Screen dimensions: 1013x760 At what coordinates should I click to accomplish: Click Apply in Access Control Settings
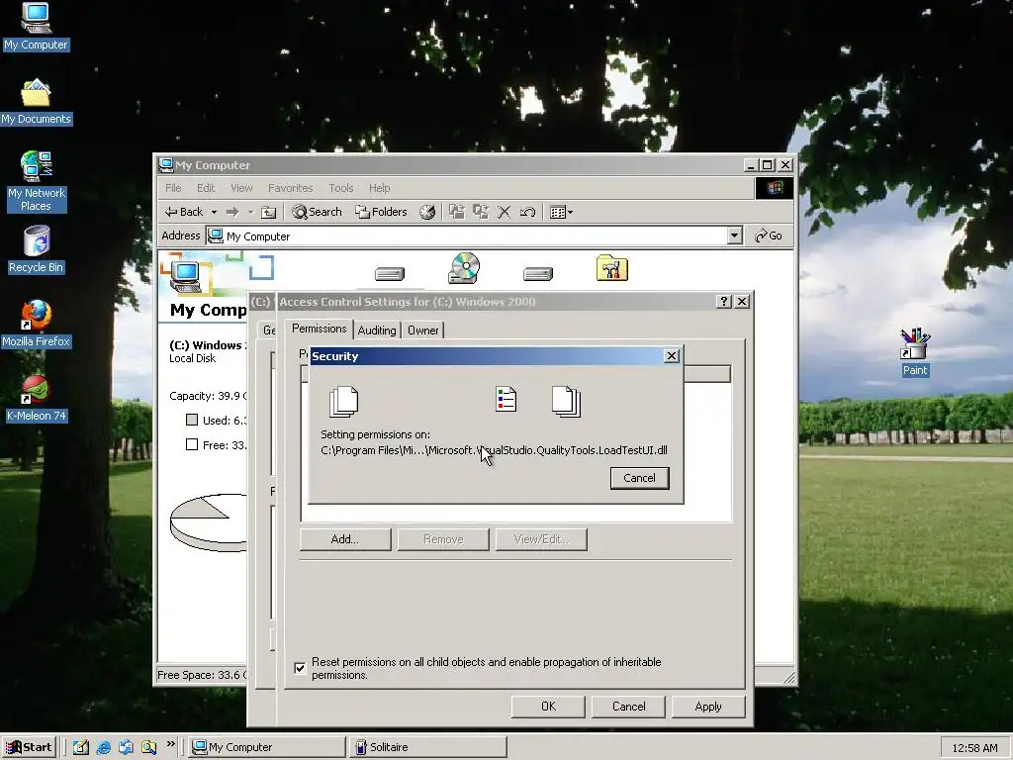[708, 707]
